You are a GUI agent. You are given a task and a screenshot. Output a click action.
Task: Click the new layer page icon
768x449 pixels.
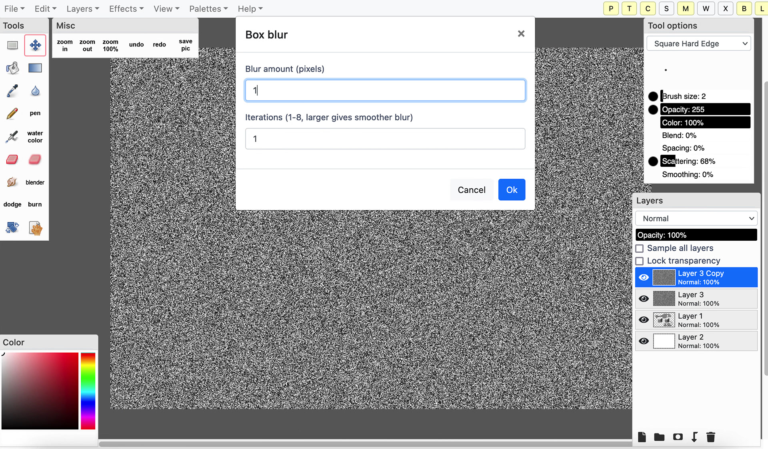click(642, 437)
